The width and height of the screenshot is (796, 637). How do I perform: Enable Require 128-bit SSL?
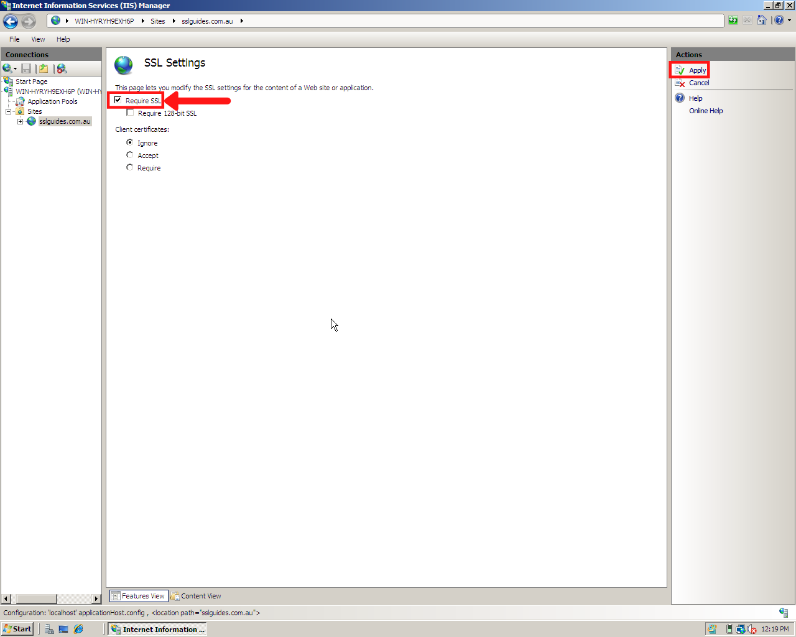point(129,113)
